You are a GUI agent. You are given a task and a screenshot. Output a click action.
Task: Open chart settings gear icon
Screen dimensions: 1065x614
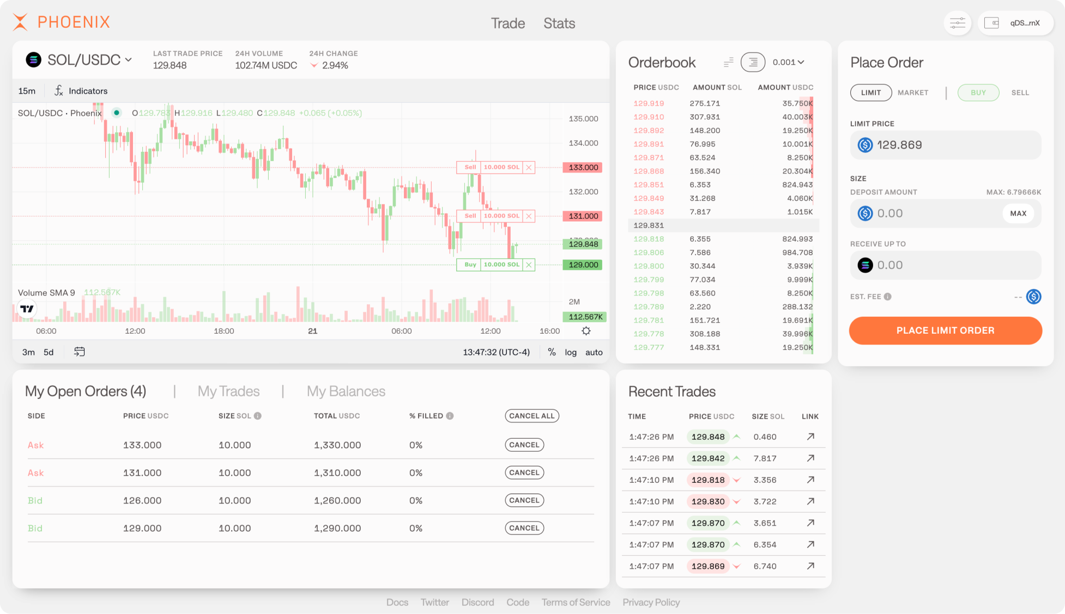tap(586, 331)
